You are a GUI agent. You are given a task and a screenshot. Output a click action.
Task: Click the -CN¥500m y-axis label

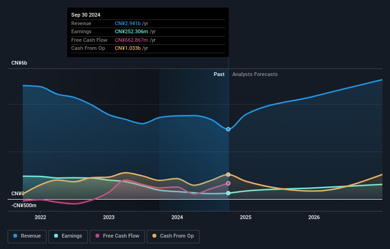tap(24, 205)
